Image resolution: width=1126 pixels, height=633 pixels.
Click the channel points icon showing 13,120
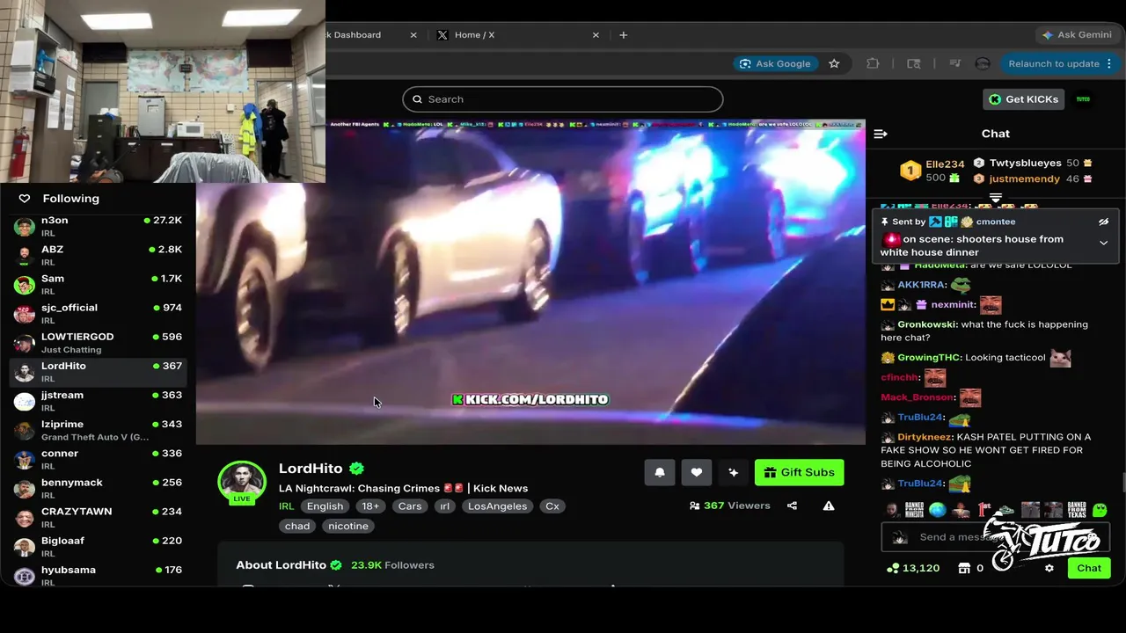(x=893, y=568)
